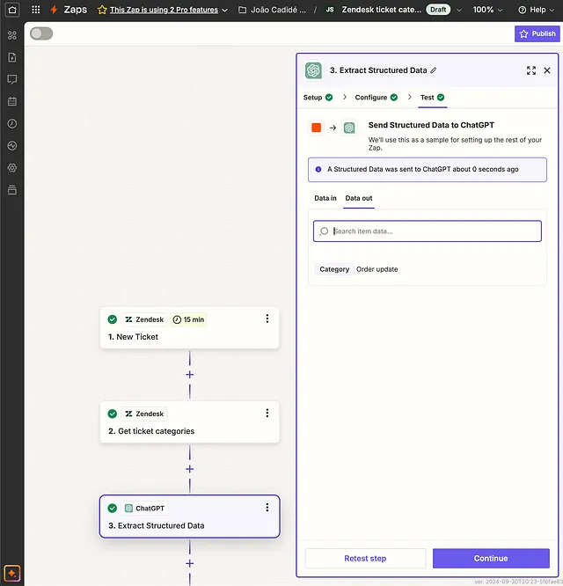The width and height of the screenshot is (563, 586).
Task: Close the Extract Structured Data panel
Action: [547, 70]
